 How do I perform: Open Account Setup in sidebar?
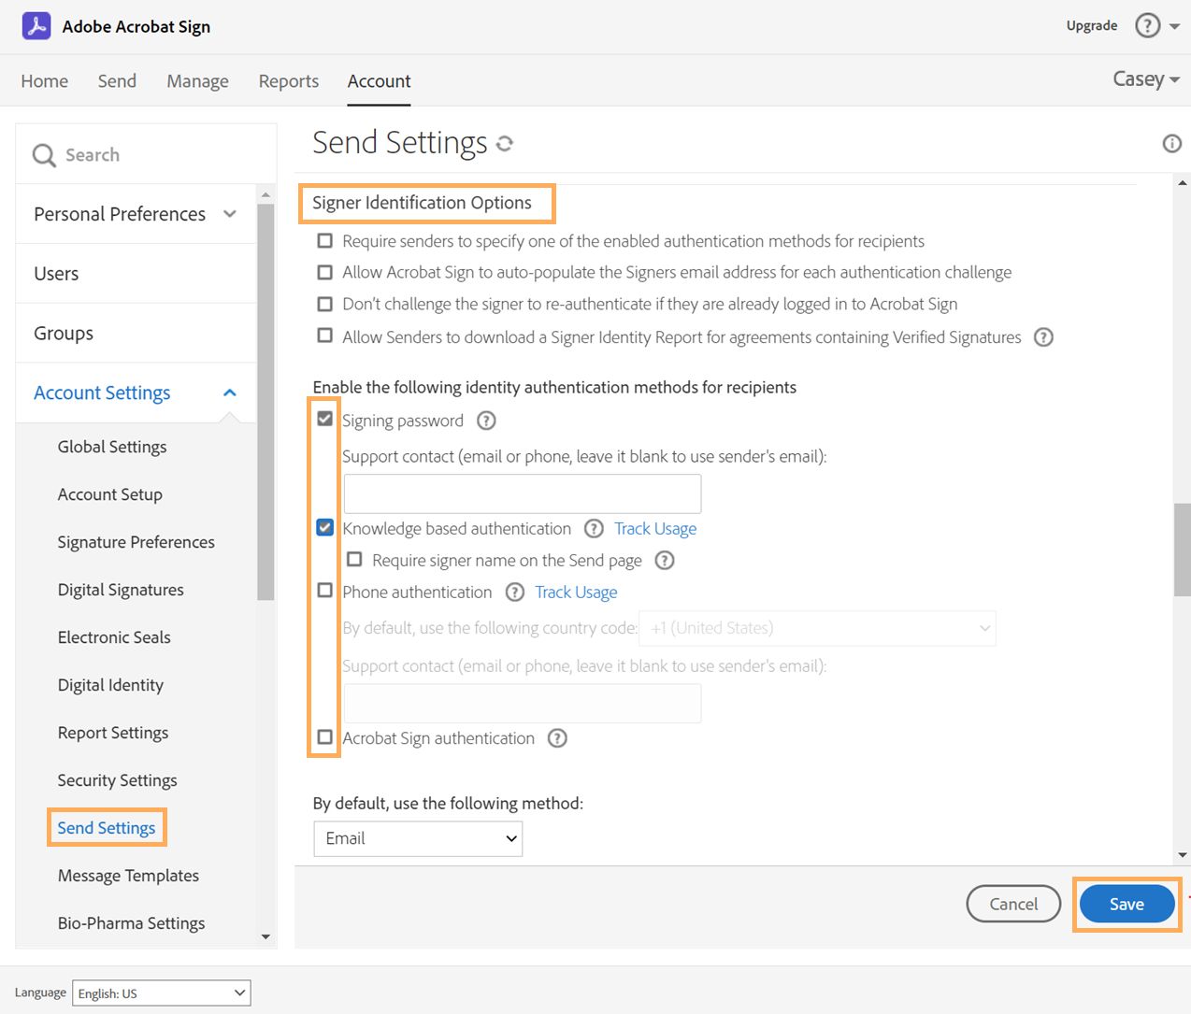click(x=110, y=494)
